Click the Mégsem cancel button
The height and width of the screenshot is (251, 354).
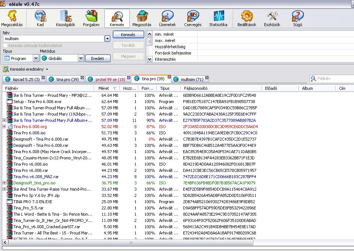pos(128,56)
